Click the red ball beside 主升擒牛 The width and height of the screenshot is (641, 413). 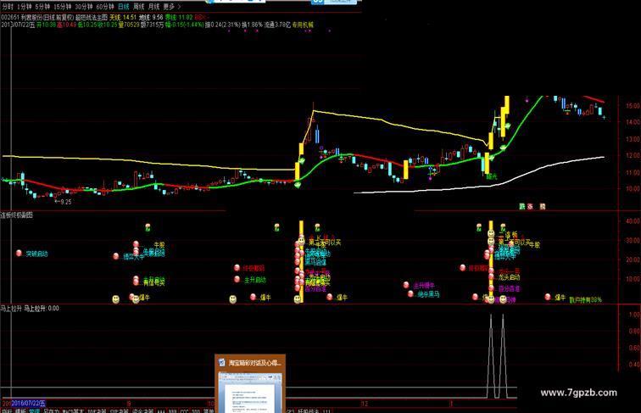pyautogui.click(x=406, y=285)
